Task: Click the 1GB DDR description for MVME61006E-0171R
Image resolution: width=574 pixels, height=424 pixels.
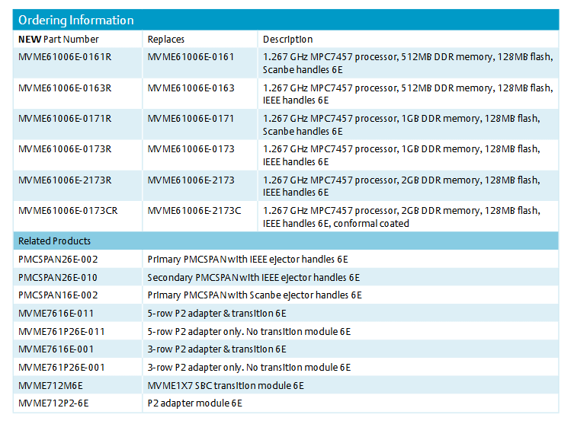Action: click(x=401, y=125)
